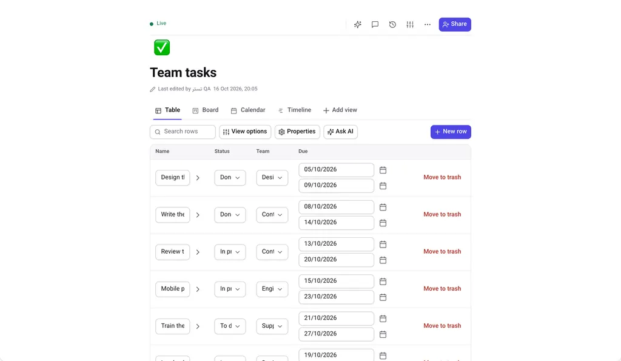This screenshot has width=621, height=361.
Task: Click the Search rows field
Action: coord(183,132)
